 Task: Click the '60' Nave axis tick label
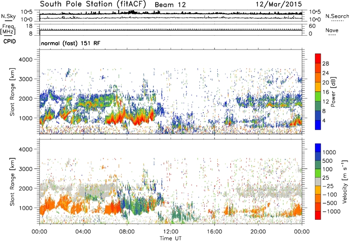(x=312, y=26)
